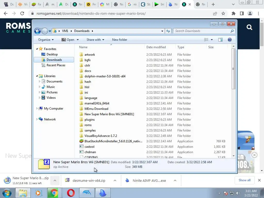
Task: Expand the Open button dropdown arrow
Action: [78, 40]
